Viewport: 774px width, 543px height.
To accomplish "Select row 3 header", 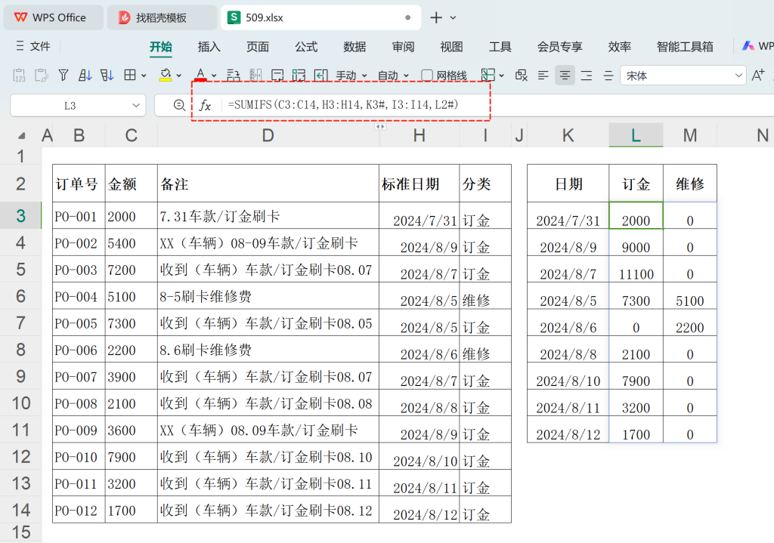I will [20, 215].
